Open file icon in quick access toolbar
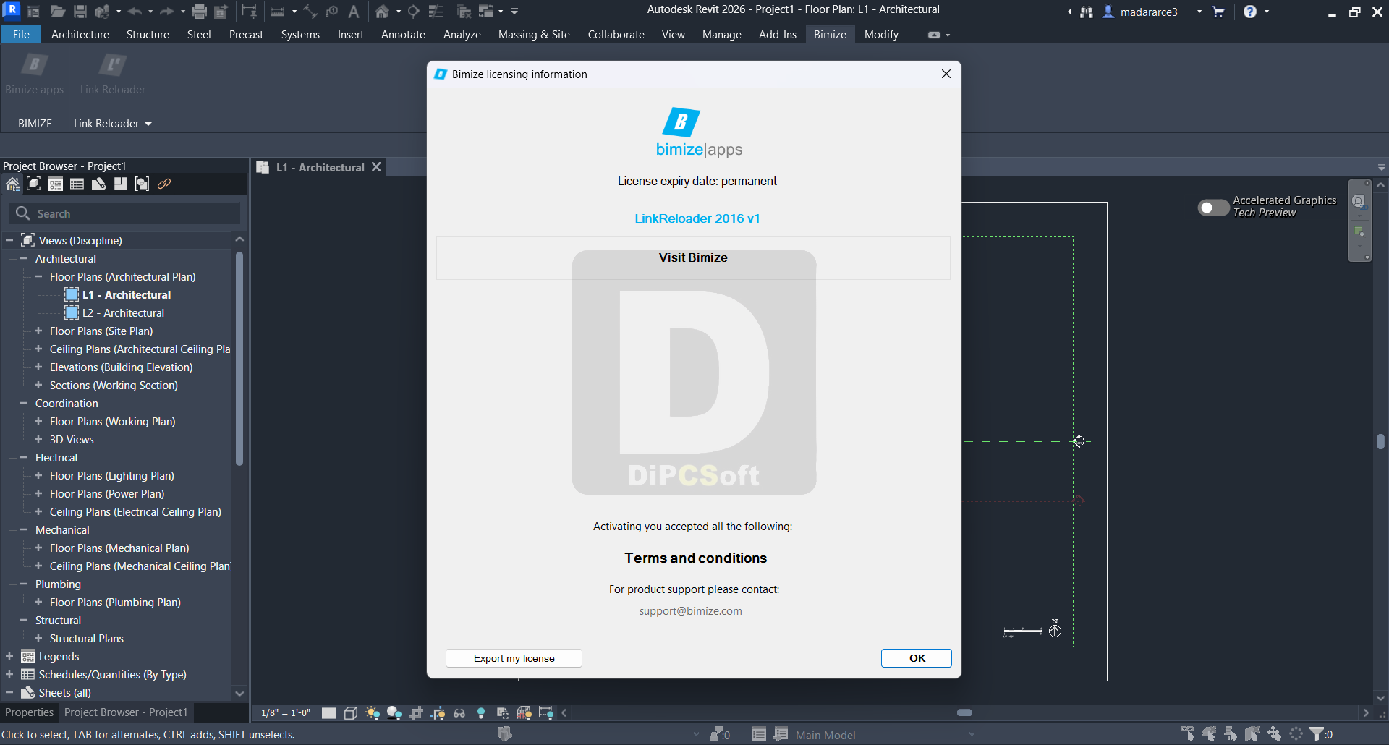This screenshot has height=745, width=1389. pyautogui.click(x=58, y=12)
